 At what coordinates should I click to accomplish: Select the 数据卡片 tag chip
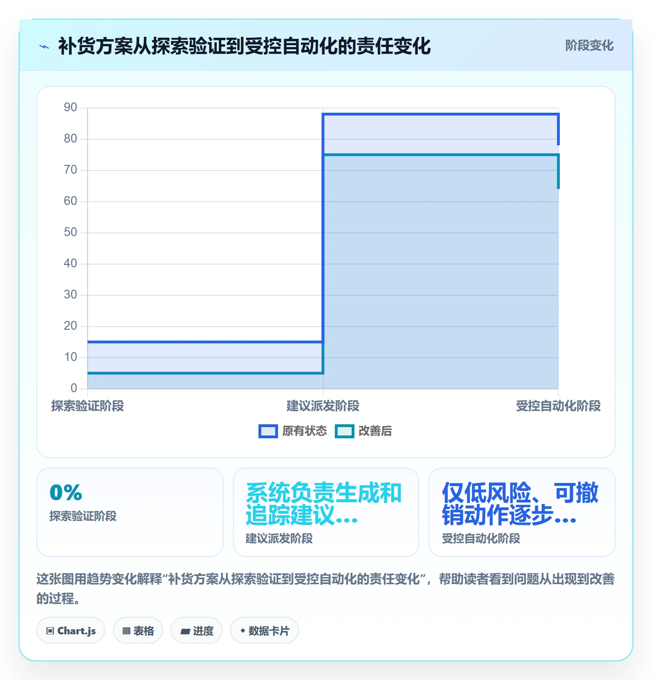pyautogui.click(x=265, y=631)
